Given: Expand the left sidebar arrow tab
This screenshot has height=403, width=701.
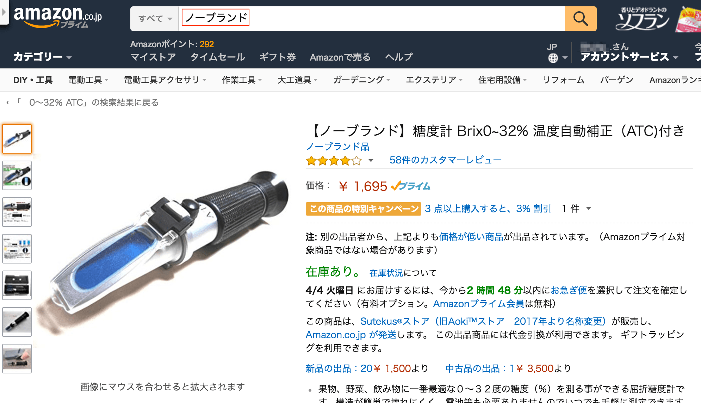Looking at the screenshot, I should tap(4, 12).
